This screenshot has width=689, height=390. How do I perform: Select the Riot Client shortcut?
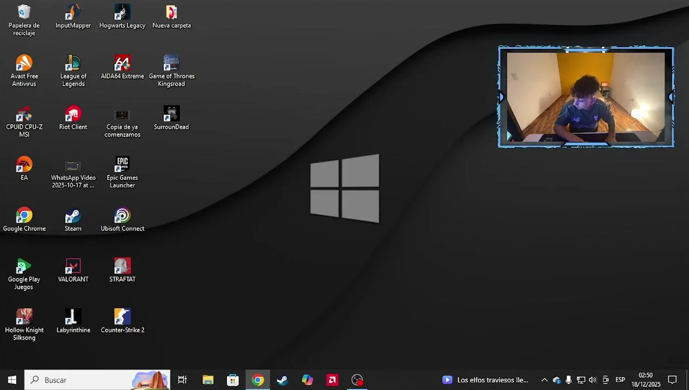point(73,118)
